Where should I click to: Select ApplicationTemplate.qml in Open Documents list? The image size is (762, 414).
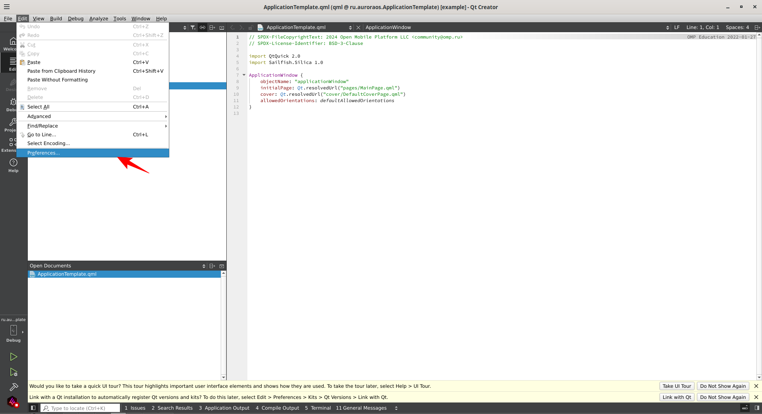(x=124, y=274)
